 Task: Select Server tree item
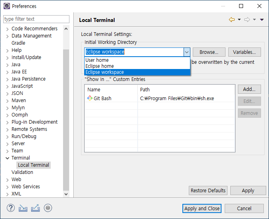(x=18, y=143)
